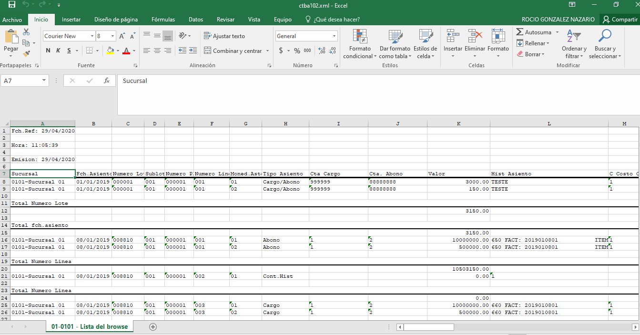The width and height of the screenshot is (640, 335).
Task: Center text horizontally in Alineación group
Action: [157, 51]
